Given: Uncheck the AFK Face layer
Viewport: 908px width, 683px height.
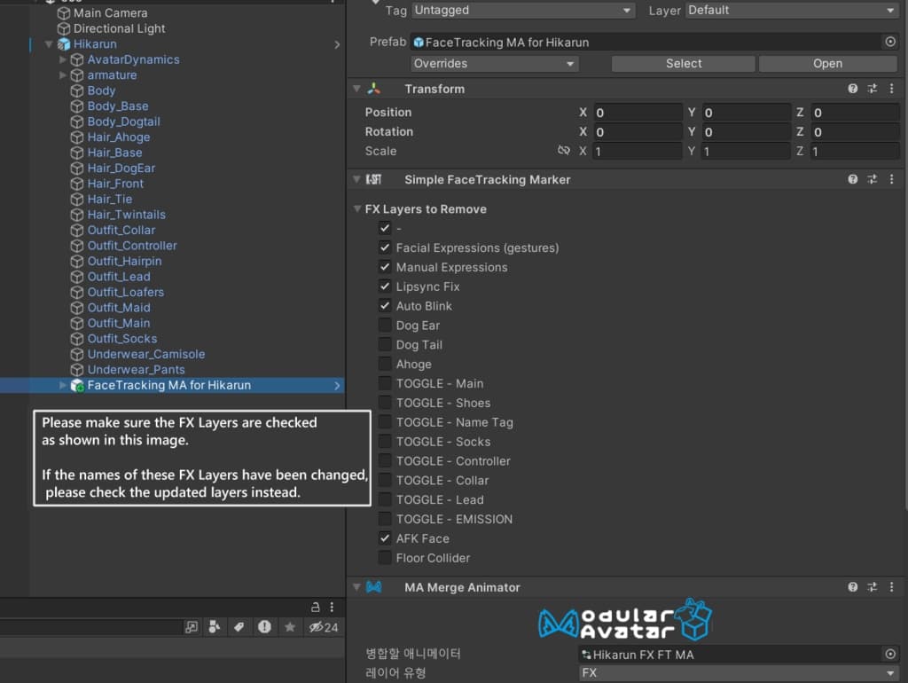Looking at the screenshot, I should coord(385,538).
